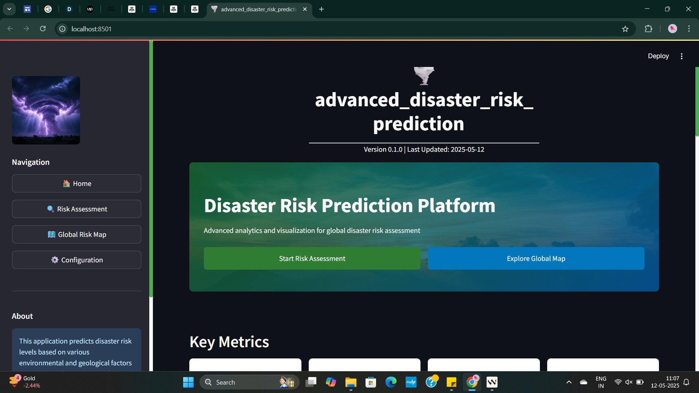Click the storm thumbnail in the sidebar

(46, 110)
